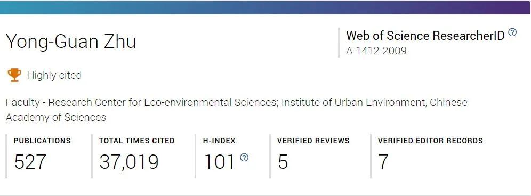
Task: Click the orange Highly cited trophy icon
Action: pos(14,75)
